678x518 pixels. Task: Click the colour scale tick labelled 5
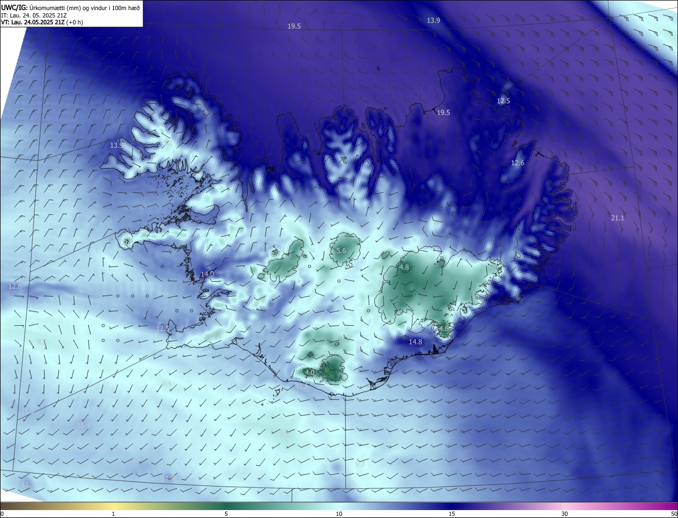226,514
